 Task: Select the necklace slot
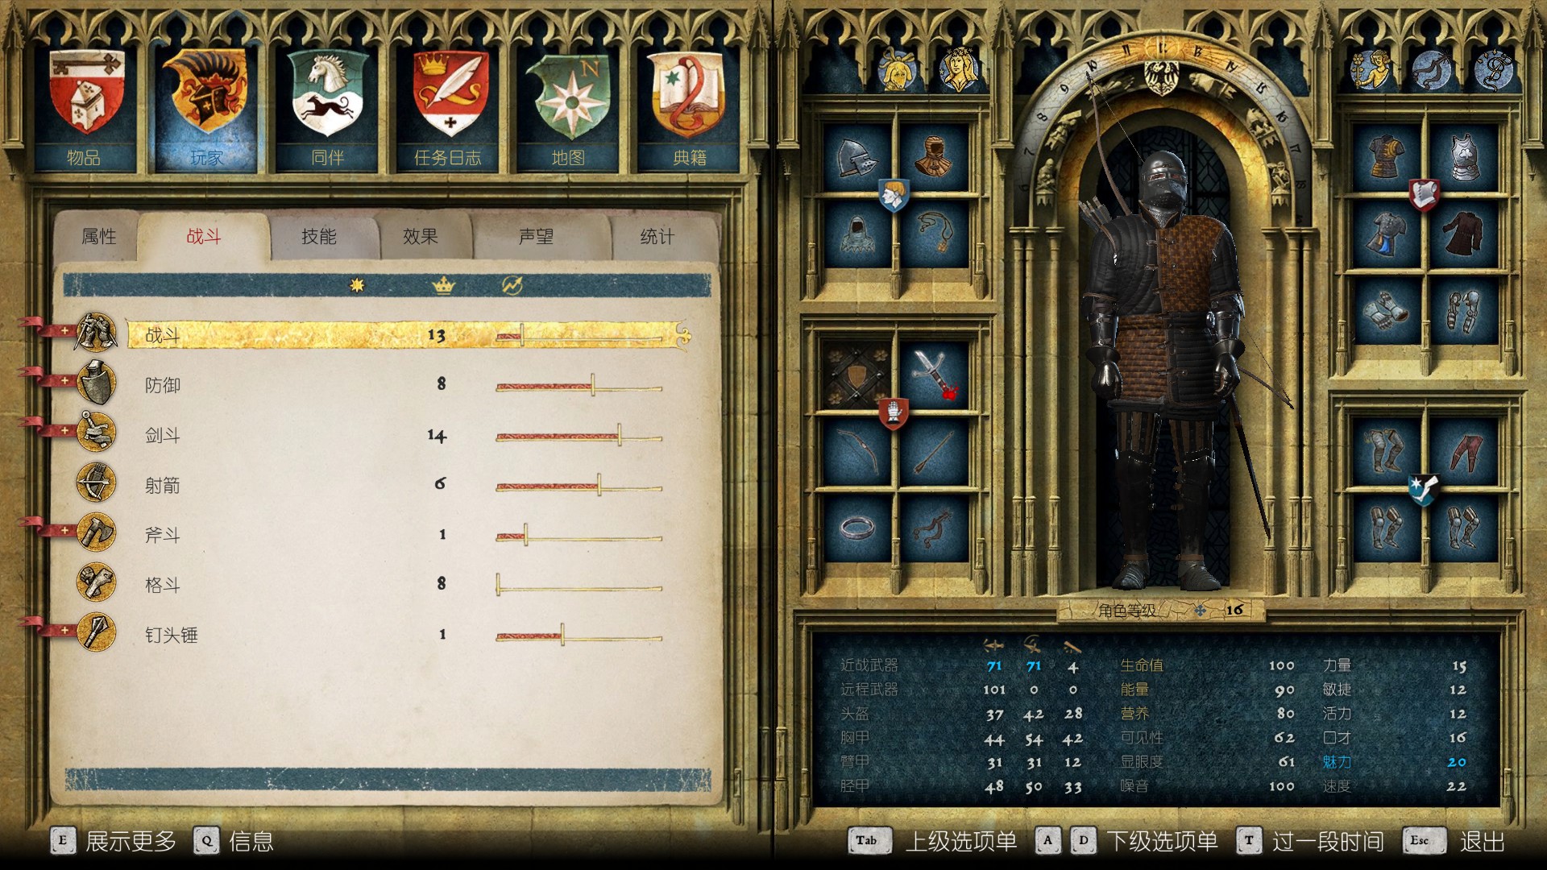933,234
